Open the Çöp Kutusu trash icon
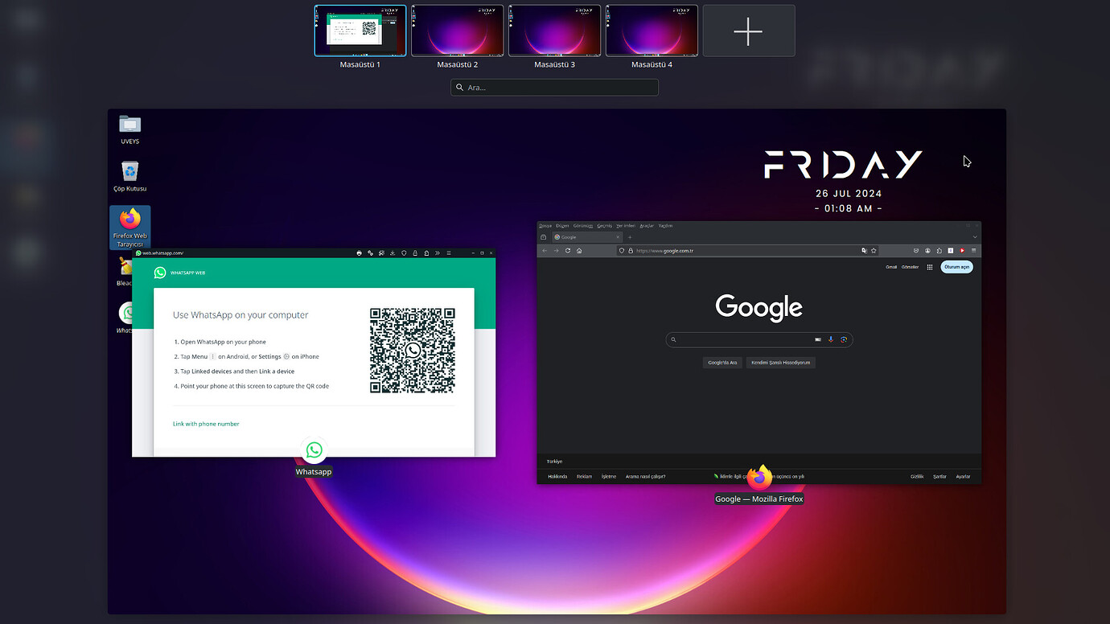This screenshot has width=1110, height=624. [129, 176]
